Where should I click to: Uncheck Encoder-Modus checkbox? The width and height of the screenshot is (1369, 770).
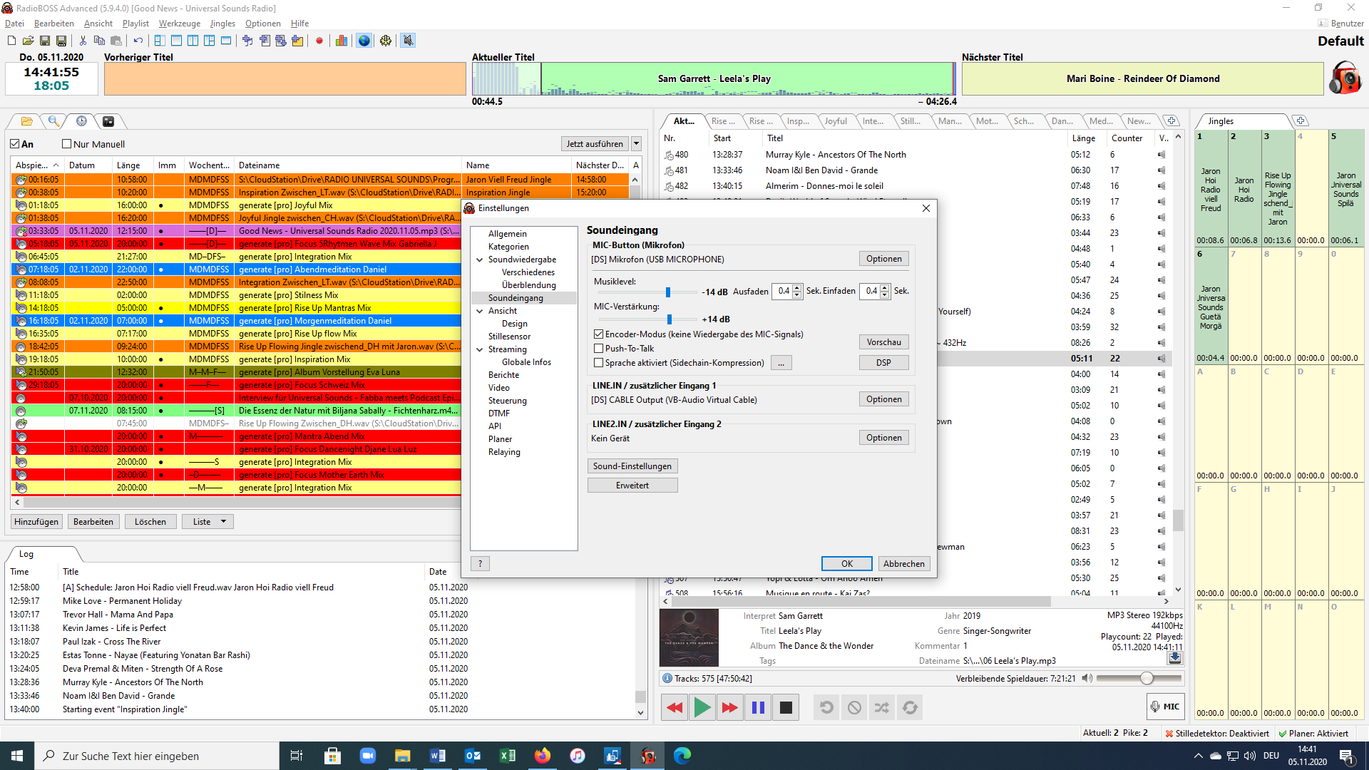599,334
